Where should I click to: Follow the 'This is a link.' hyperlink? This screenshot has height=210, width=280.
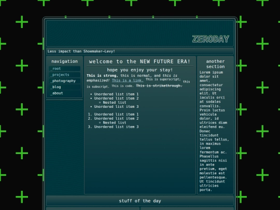coord(128,80)
